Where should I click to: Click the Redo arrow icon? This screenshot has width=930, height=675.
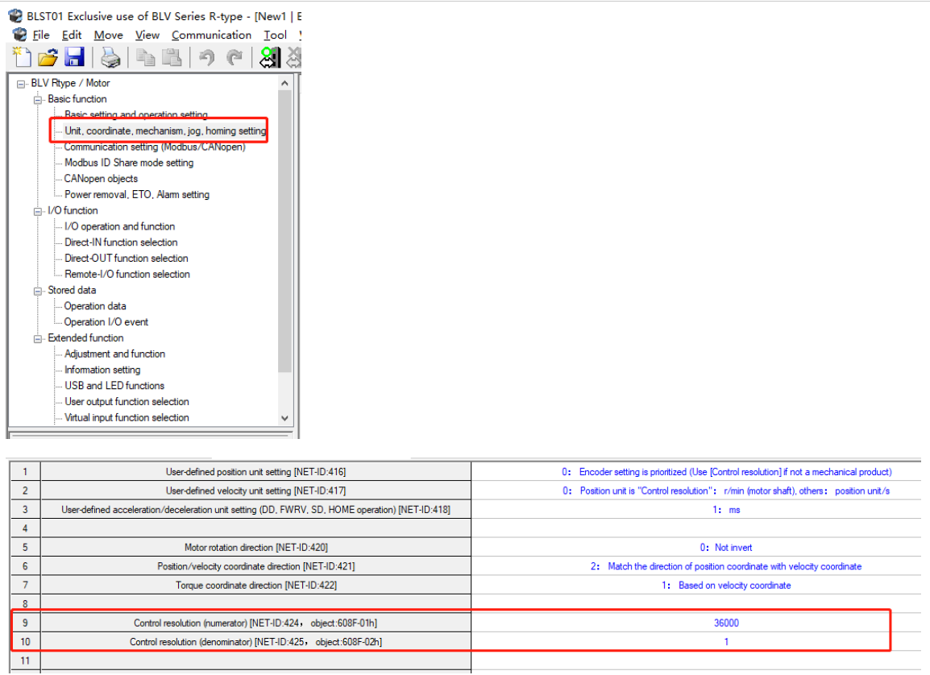(x=234, y=57)
